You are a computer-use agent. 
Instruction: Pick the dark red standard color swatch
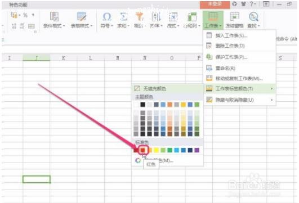coord(136,150)
